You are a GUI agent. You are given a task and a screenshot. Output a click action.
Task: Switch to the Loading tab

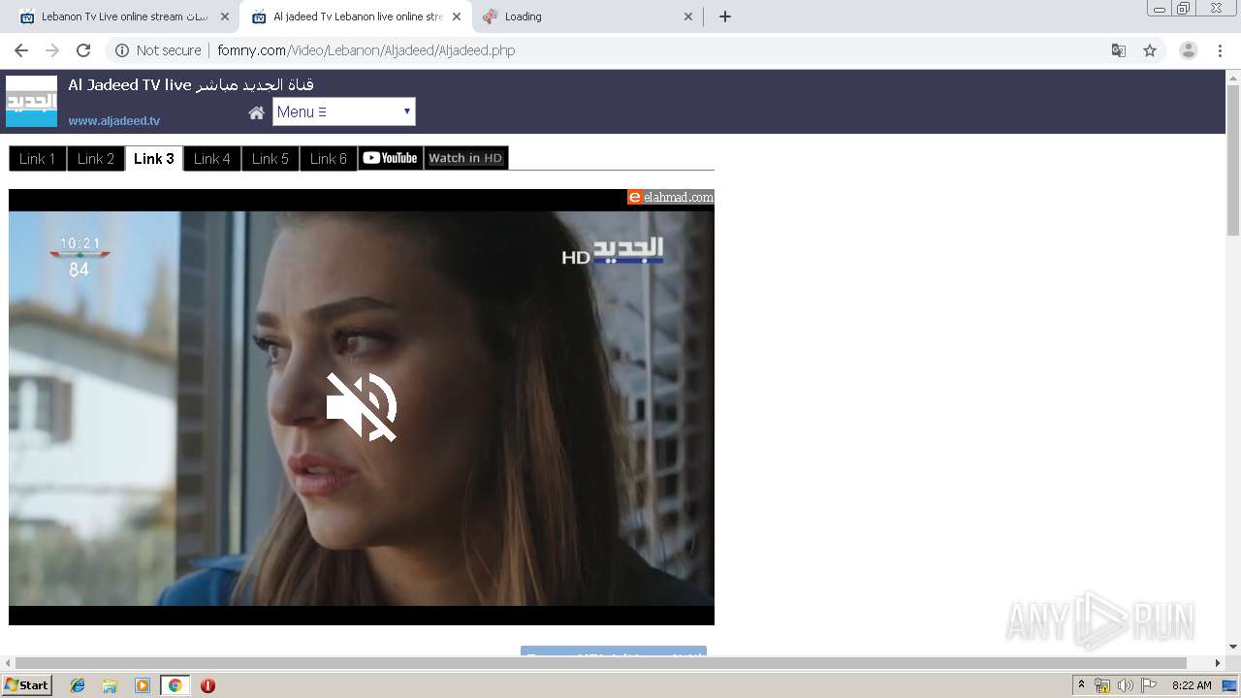click(587, 16)
